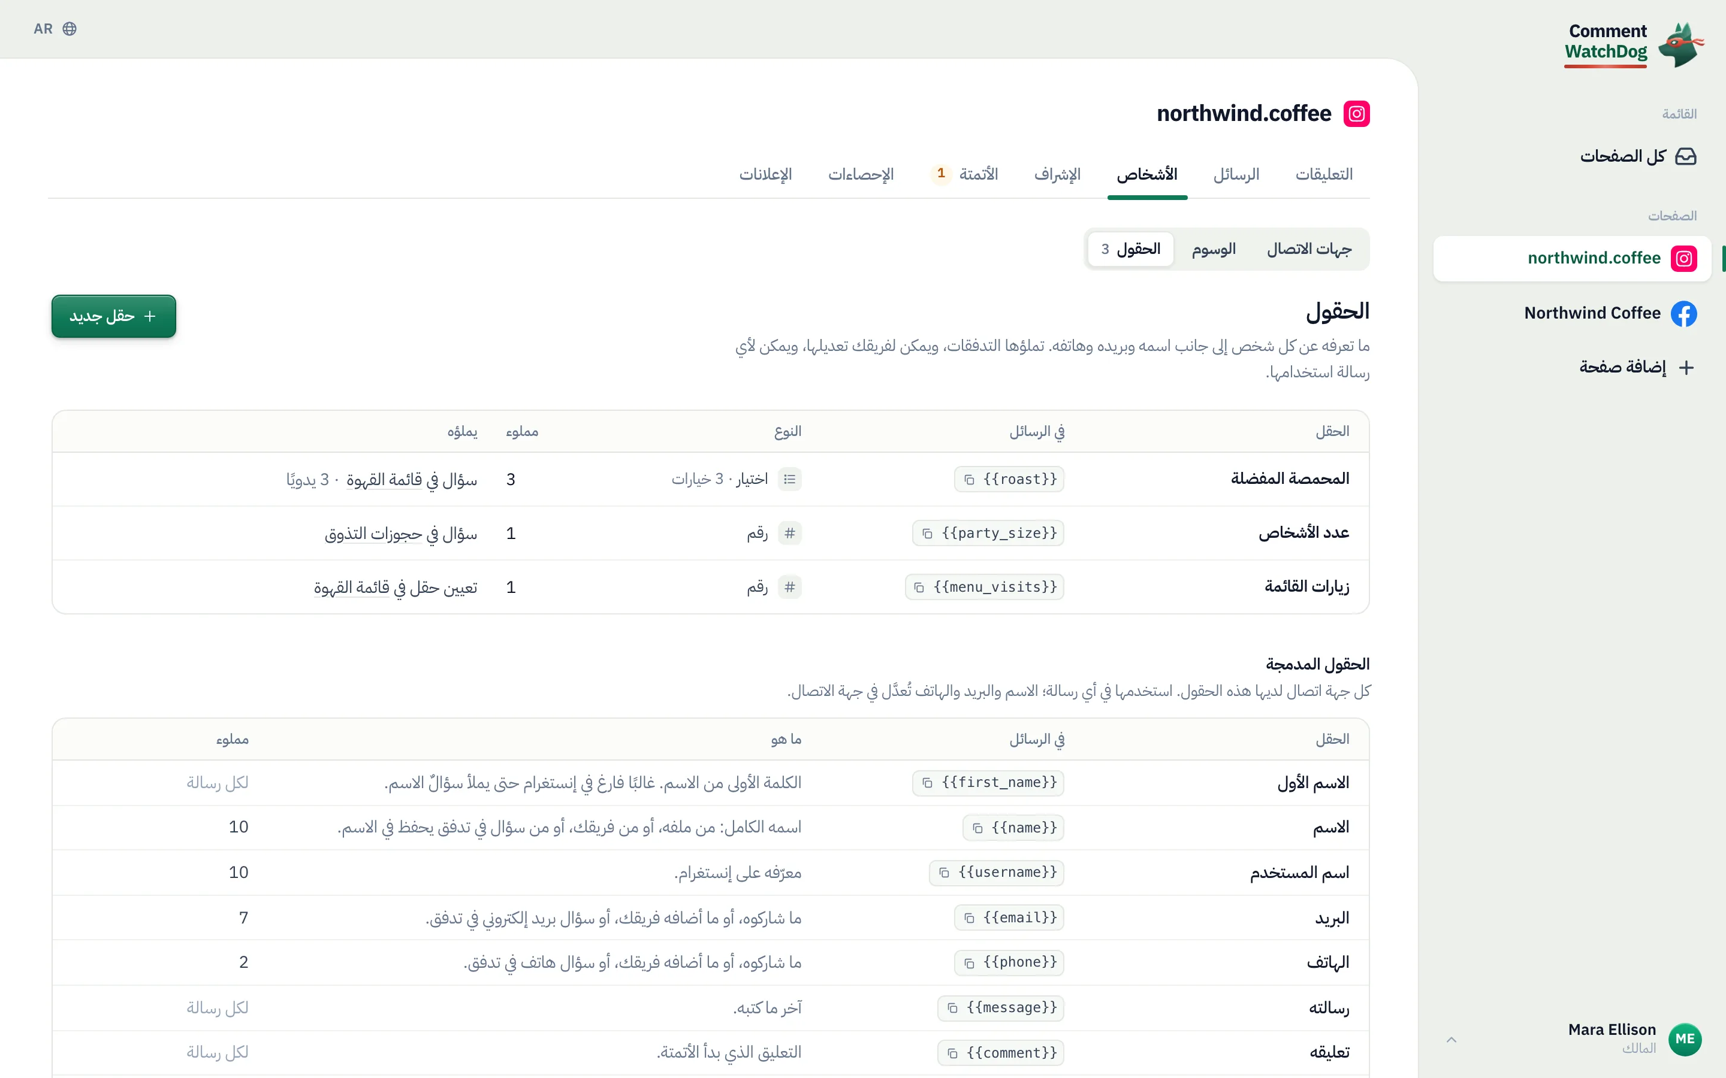The image size is (1726, 1078).
Task: Select the جهات الاتصال sub-tab
Action: point(1309,250)
